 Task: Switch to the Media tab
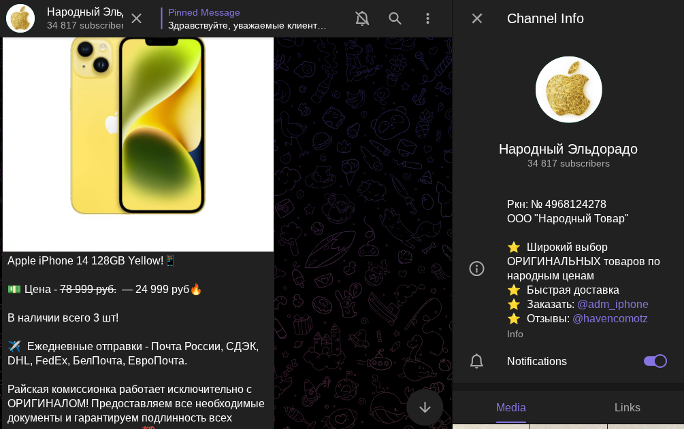click(510, 407)
